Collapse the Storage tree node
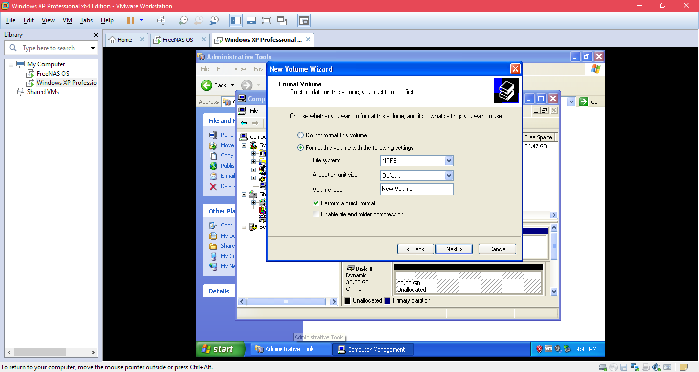Image resolution: width=699 pixels, height=372 pixels. coord(244,194)
